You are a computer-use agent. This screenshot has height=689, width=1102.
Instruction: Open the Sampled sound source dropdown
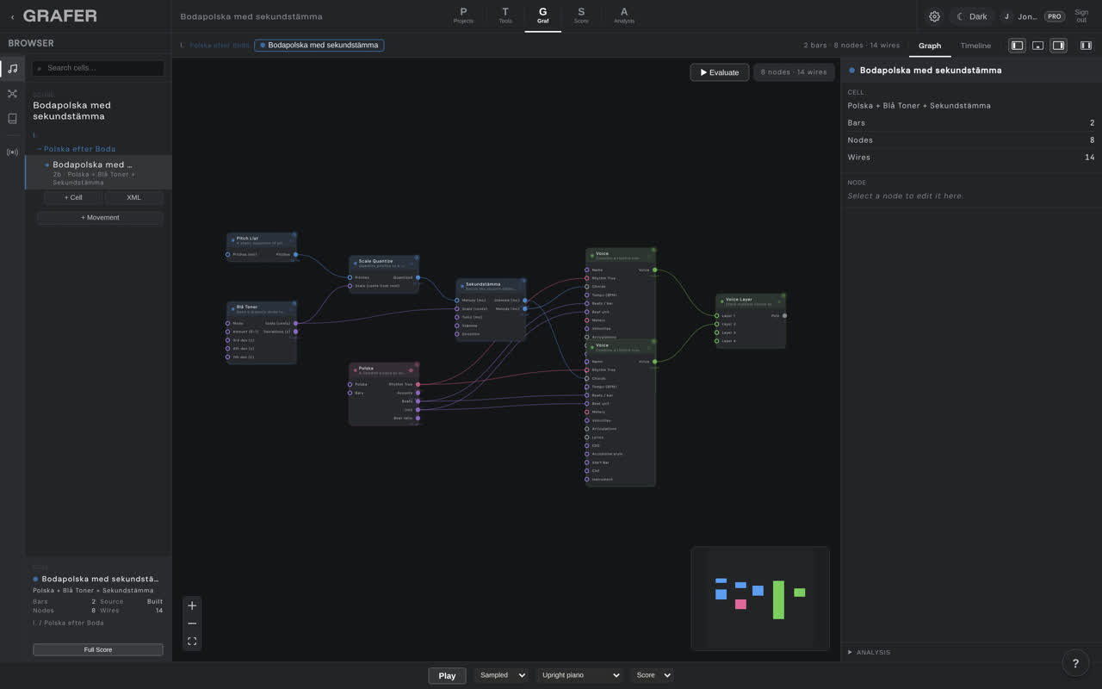tap(500, 675)
